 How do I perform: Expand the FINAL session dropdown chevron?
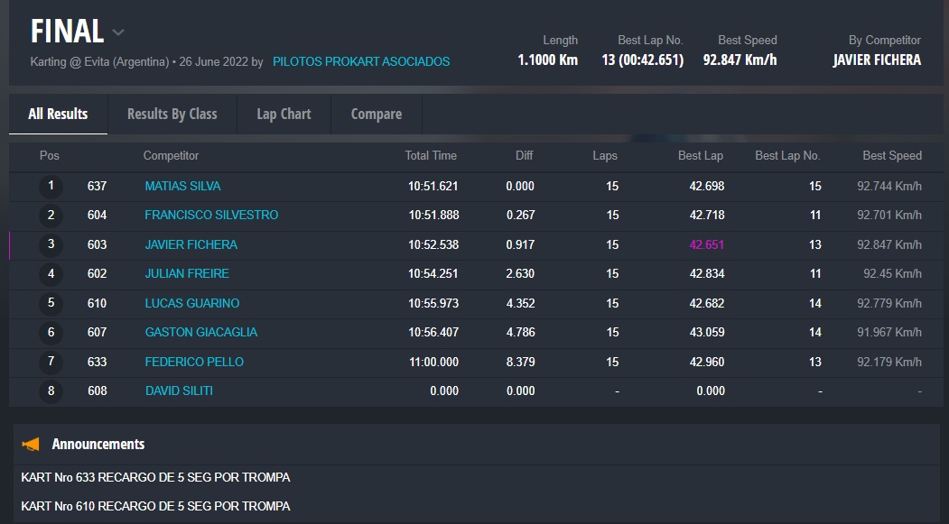tap(118, 32)
